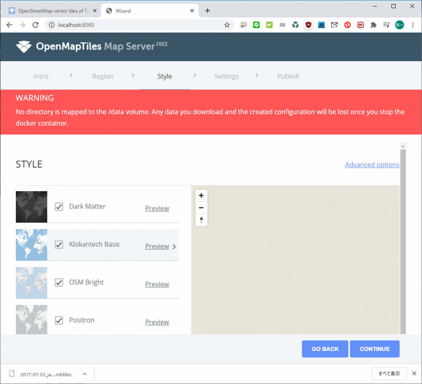The height and width of the screenshot is (384, 422).
Task: Click the OpenMapTiles logo icon
Action: 23,46
